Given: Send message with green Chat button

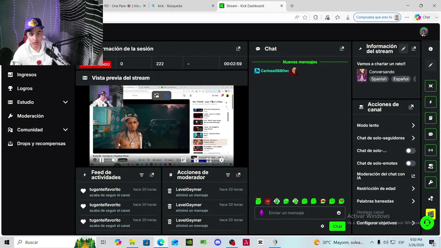Looking at the screenshot, I should click(337, 226).
